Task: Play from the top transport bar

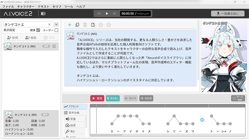Action: point(107,13)
